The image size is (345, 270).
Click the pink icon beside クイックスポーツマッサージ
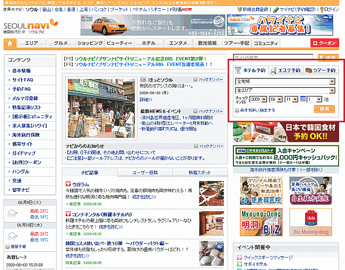[239, 258]
